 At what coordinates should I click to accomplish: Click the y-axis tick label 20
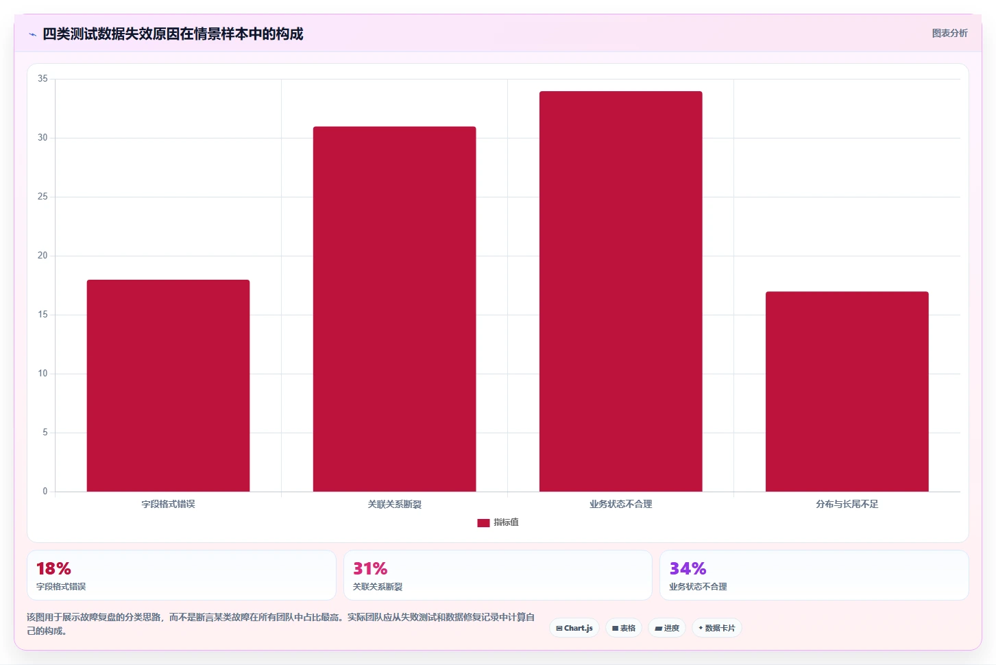click(42, 256)
